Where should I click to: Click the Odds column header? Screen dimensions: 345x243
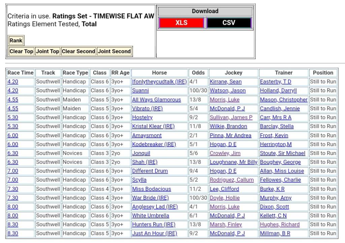(x=198, y=72)
